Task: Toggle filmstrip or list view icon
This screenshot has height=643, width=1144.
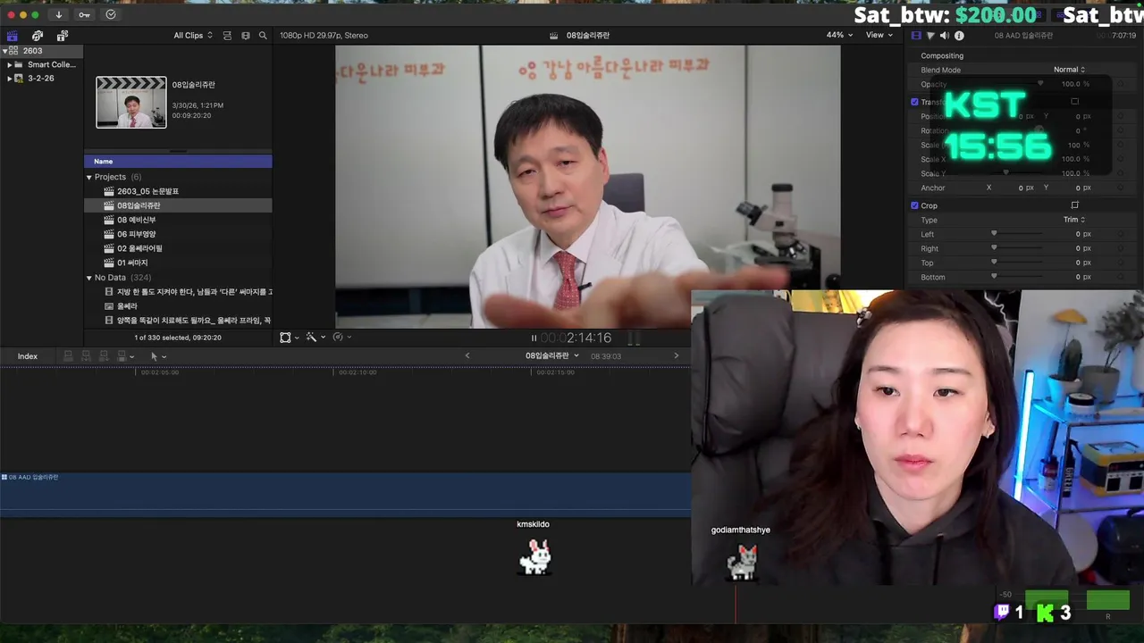Action: (246, 36)
